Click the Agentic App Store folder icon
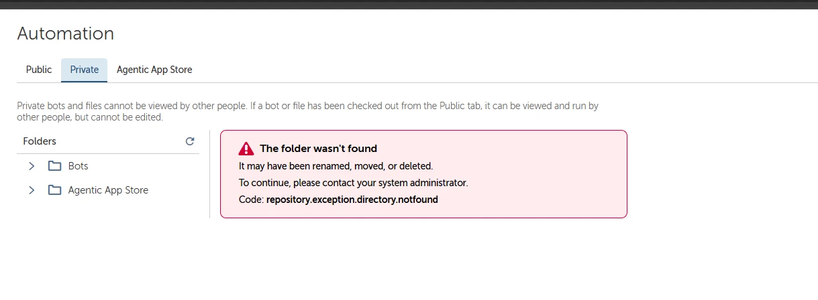 (x=54, y=190)
